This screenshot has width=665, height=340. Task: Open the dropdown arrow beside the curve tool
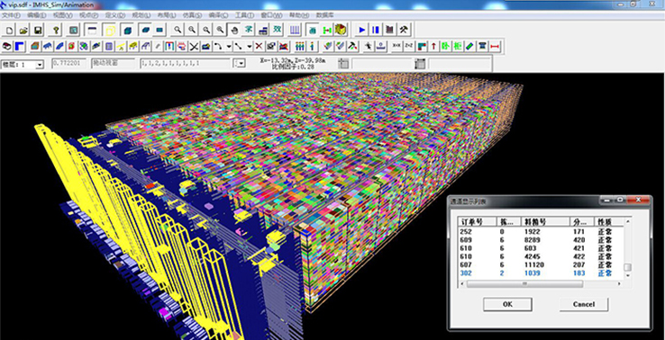pos(229,46)
